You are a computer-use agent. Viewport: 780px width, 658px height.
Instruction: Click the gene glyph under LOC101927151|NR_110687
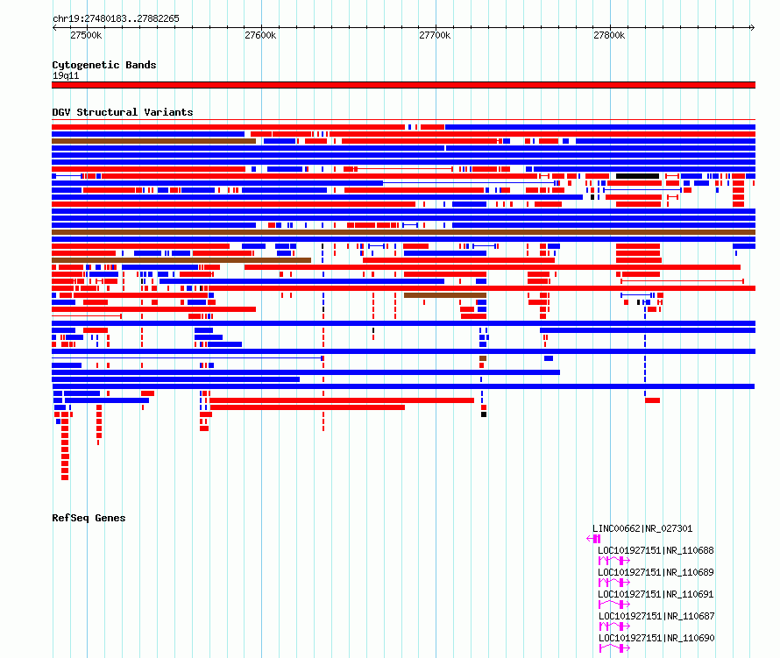(x=614, y=626)
